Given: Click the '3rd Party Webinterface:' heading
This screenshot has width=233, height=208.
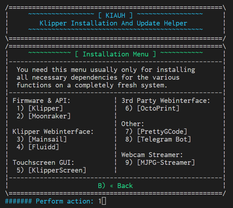Looking at the screenshot, I should [x=166, y=101].
